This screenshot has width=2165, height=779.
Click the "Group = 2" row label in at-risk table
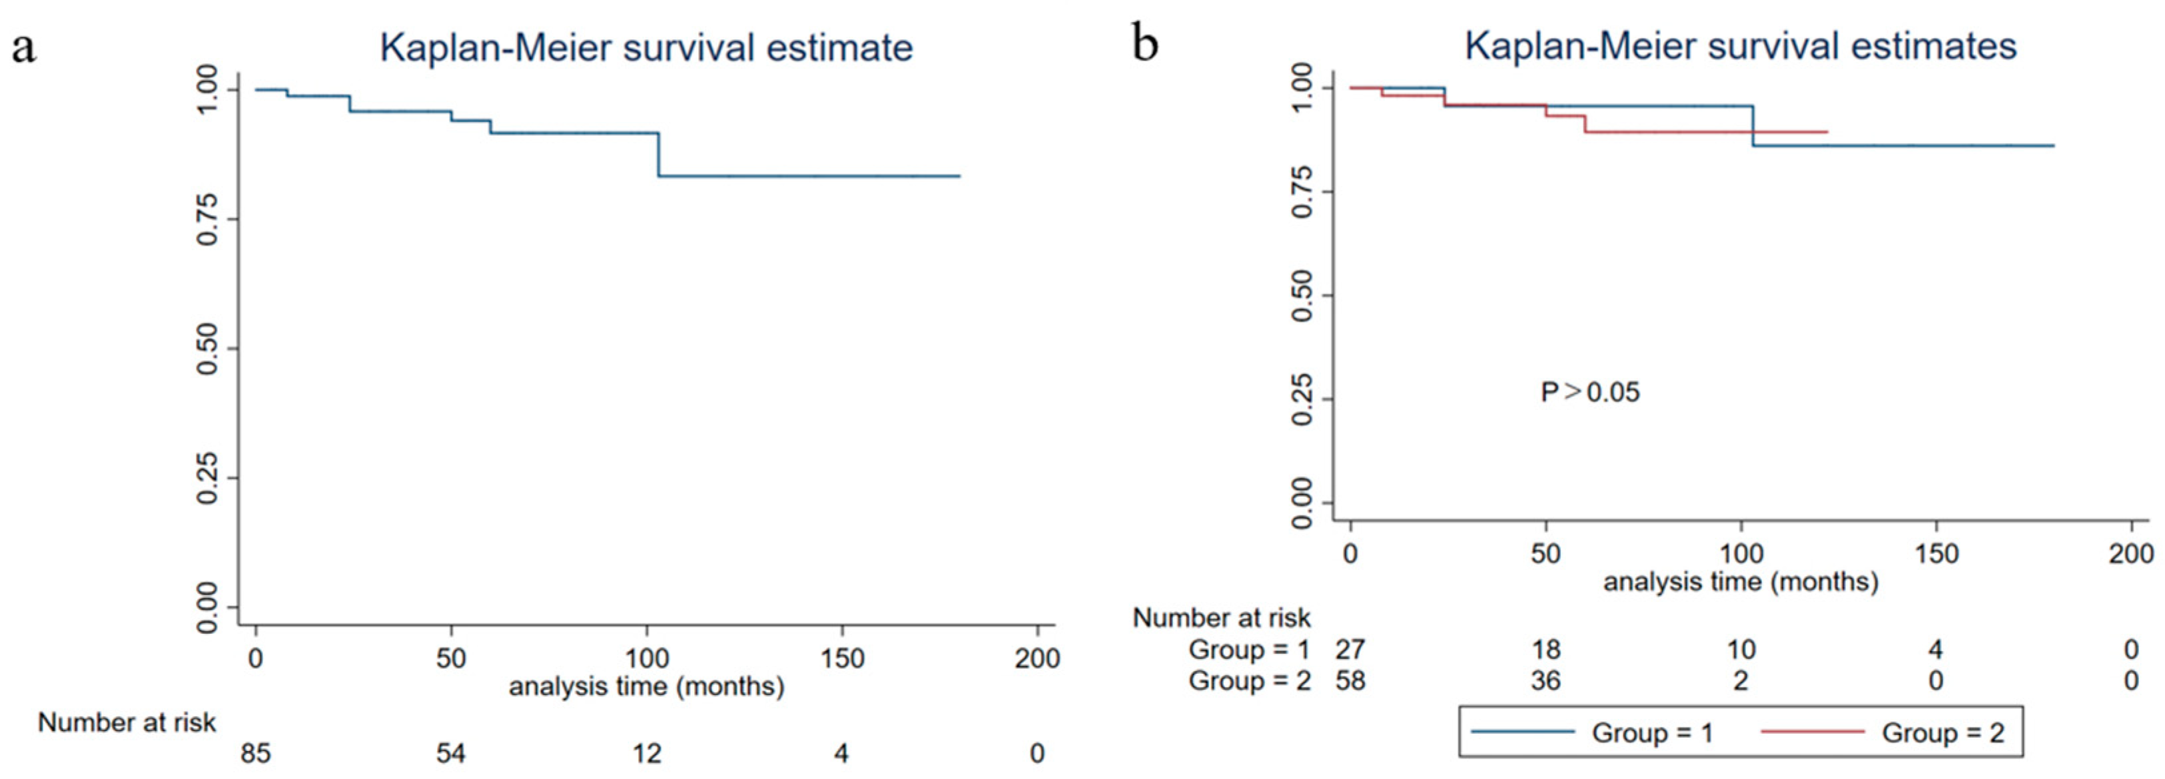tap(1249, 680)
